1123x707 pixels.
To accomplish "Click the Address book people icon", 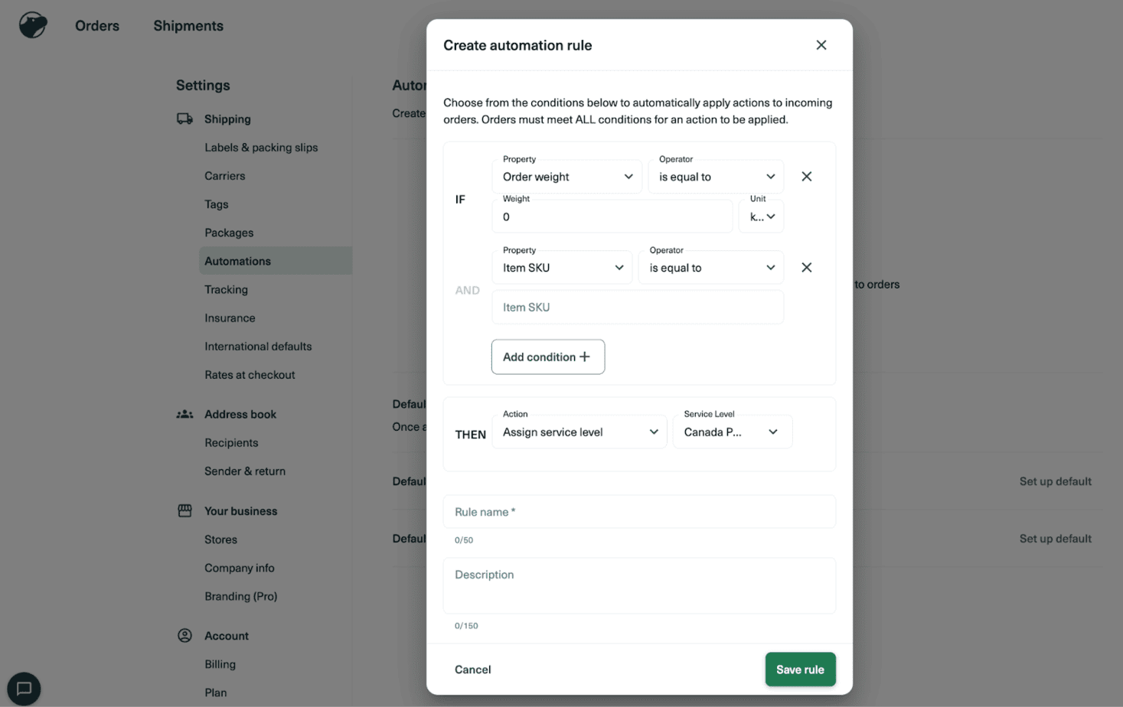I will (184, 414).
